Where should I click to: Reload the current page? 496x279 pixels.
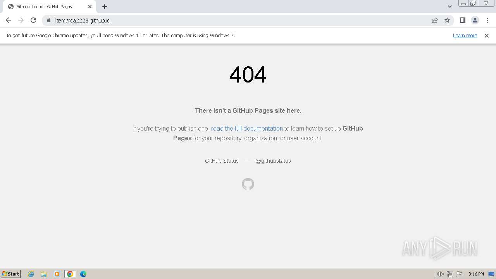click(x=33, y=20)
